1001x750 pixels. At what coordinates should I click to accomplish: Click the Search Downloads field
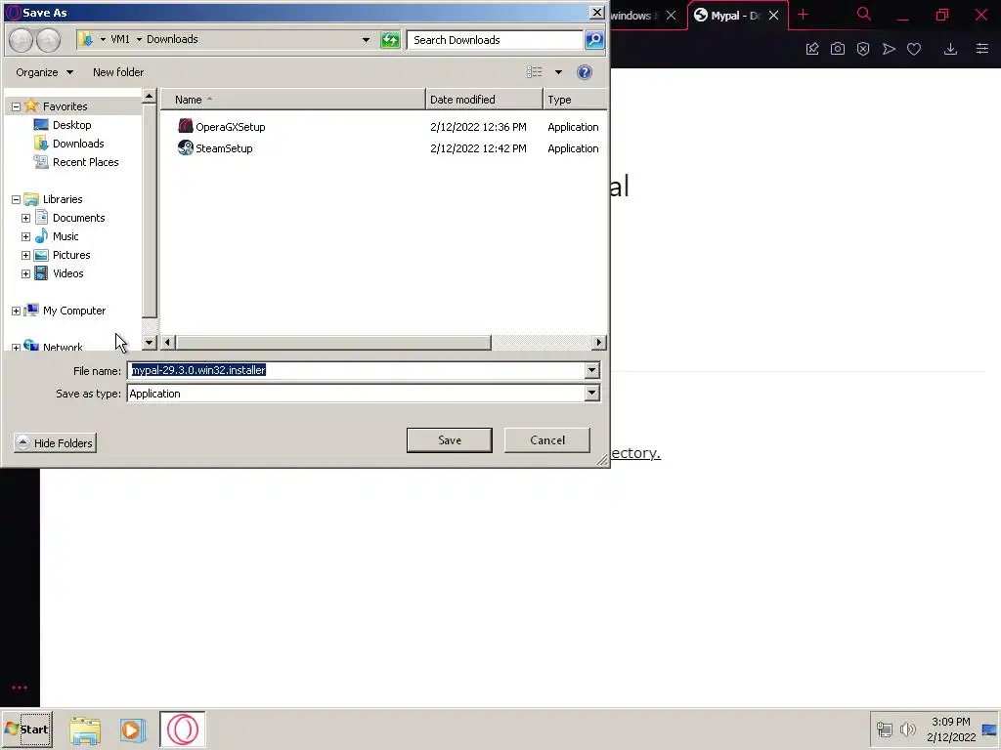click(x=495, y=39)
